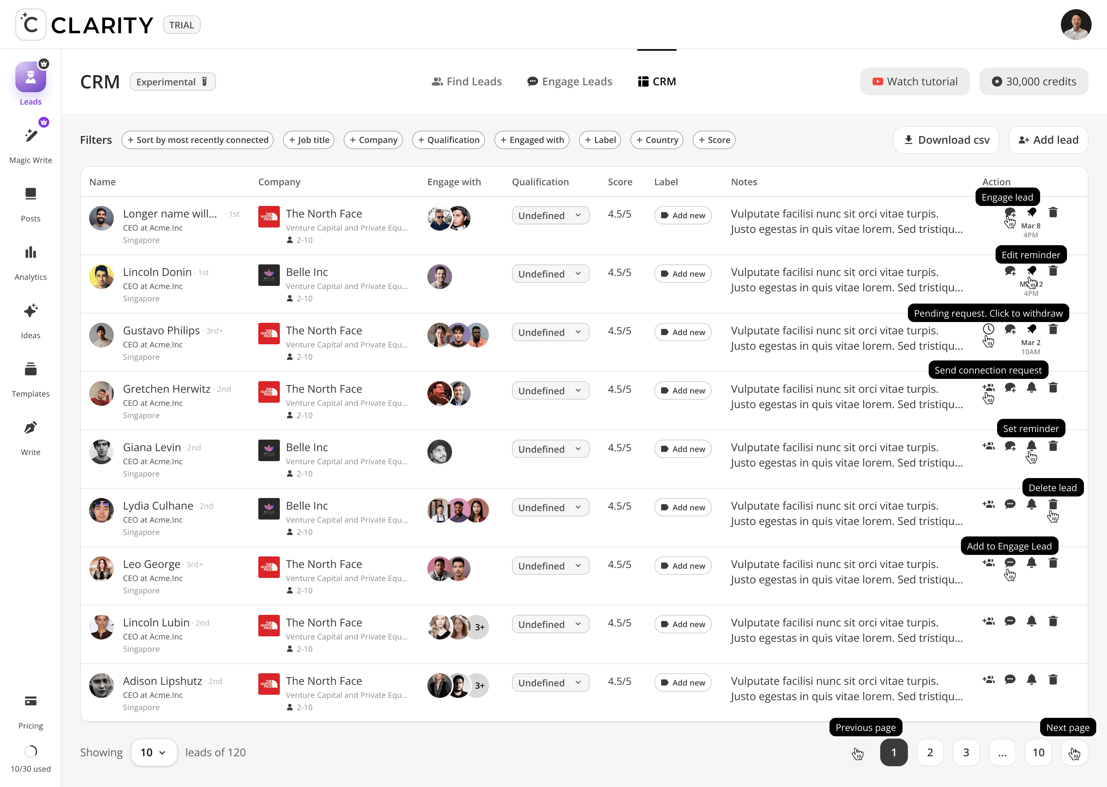Switch to Find Leads tab
Screen dimensions: 1107x787
[466, 81]
